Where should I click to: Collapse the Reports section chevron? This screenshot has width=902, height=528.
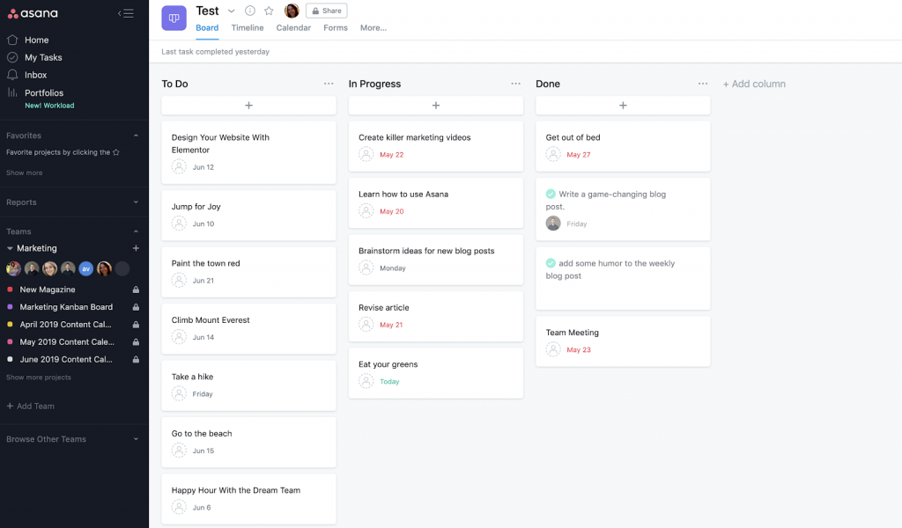[136, 202]
